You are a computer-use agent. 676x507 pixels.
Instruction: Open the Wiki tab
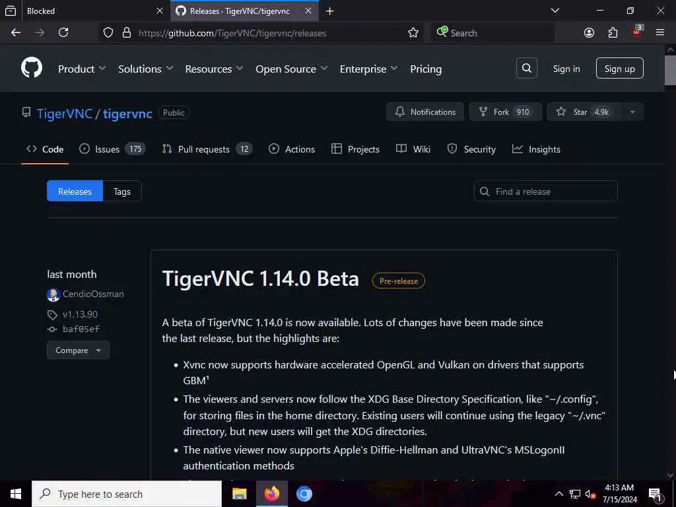413,149
